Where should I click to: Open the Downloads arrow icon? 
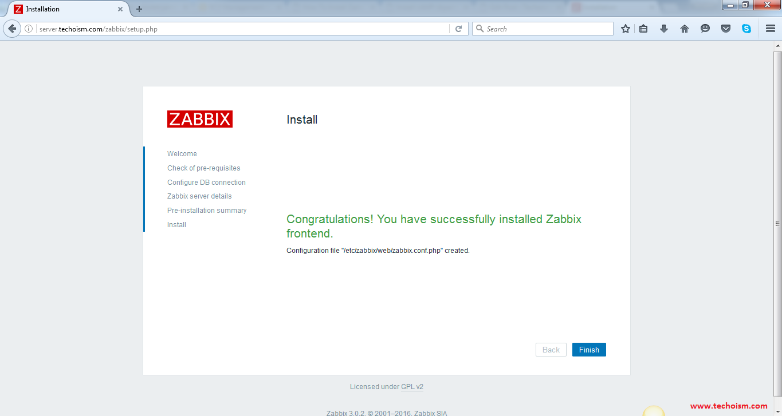(x=664, y=29)
